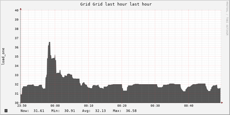Click the 00:20 time axis label
Image resolution: width=230 pixels, height=115 pixels.
click(122, 106)
